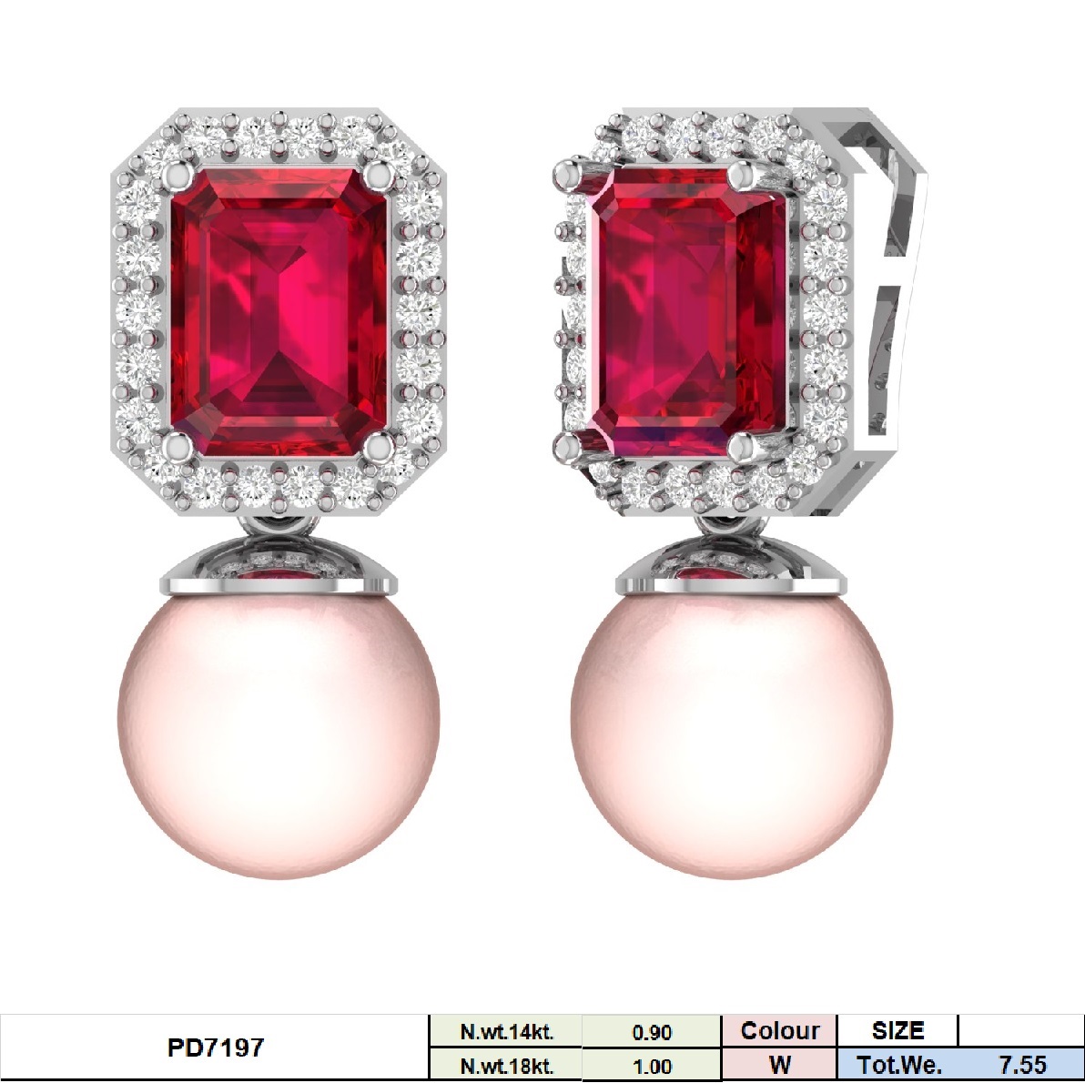Click the 1.00 weight value
1085x1083 pixels.
pyautogui.click(x=651, y=1065)
